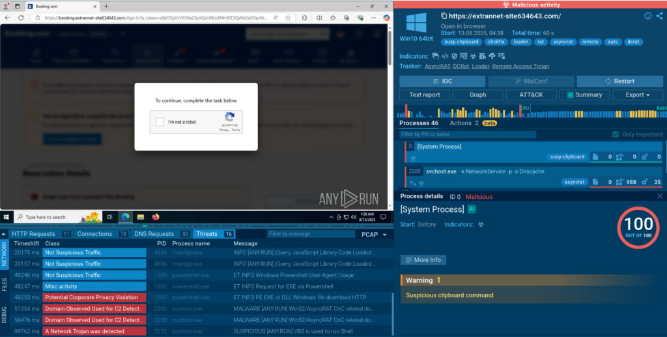Open the Windows notification center
This screenshot has width=667, height=337.
[x=383, y=217]
